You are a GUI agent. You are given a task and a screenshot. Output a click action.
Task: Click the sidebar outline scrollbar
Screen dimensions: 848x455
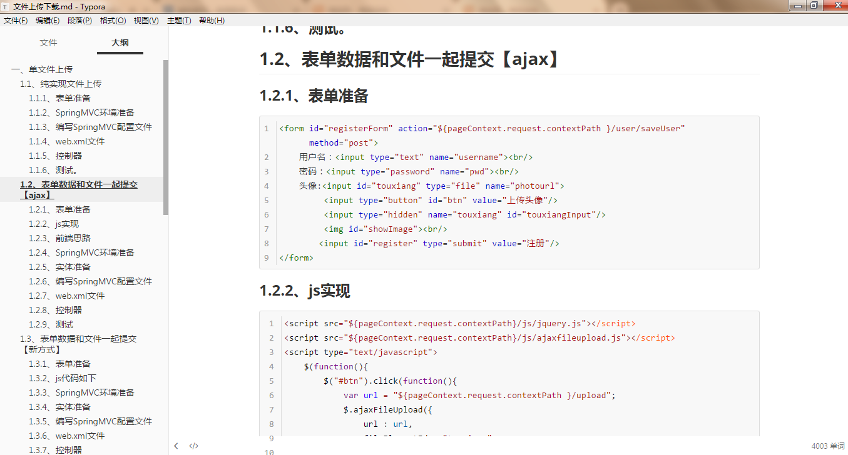click(x=166, y=137)
